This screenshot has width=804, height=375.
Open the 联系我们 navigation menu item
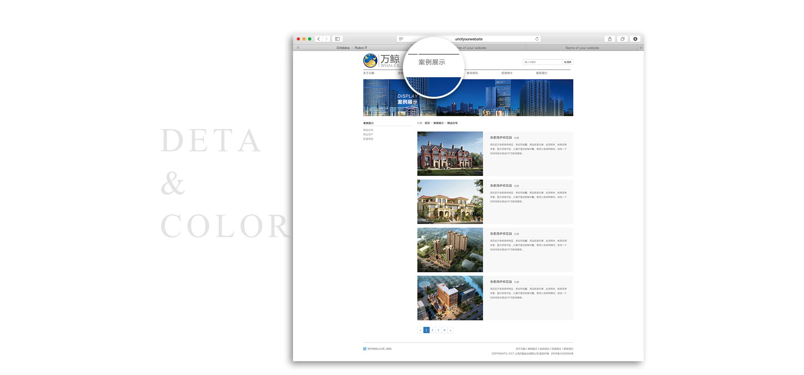tap(542, 73)
